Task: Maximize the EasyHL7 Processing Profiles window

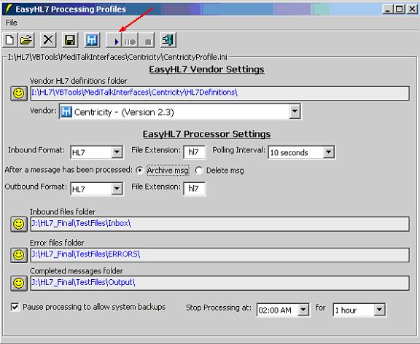Action: (x=399, y=9)
